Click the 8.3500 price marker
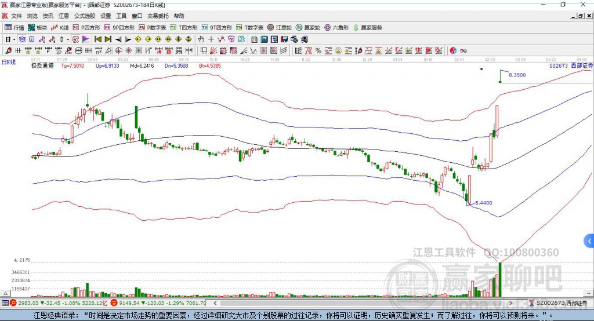The width and height of the screenshot is (594, 321). click(x=517, y=75)
